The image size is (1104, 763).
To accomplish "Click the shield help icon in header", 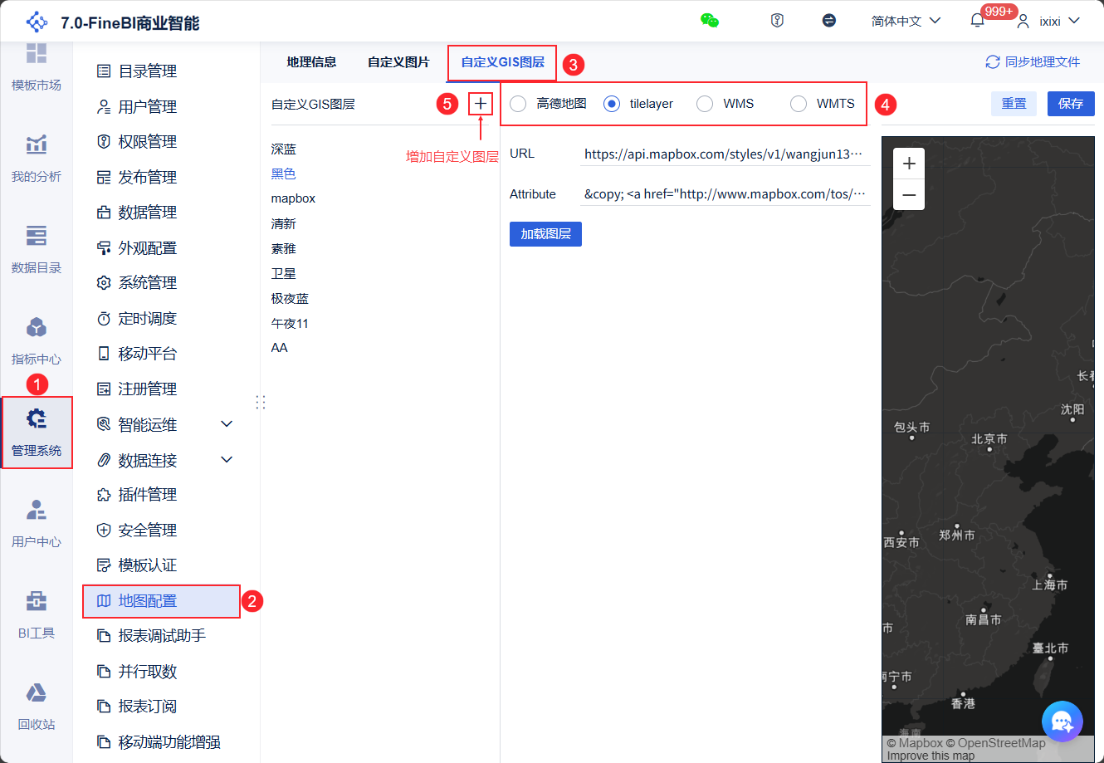I will click(x=777, y=21).
